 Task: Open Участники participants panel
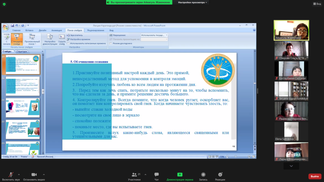134,176
